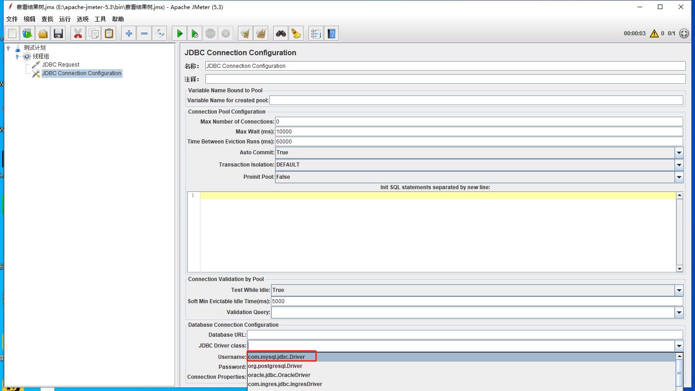
Task: Click the Open file folder icon
Action: click(43, 33)
